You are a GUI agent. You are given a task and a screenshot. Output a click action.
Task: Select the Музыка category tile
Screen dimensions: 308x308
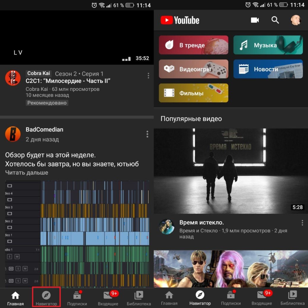point(268,45)
